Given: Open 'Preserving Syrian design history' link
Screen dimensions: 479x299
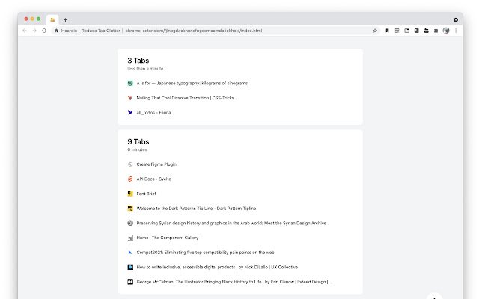Looking at the screenshot, I should point(231,223).
